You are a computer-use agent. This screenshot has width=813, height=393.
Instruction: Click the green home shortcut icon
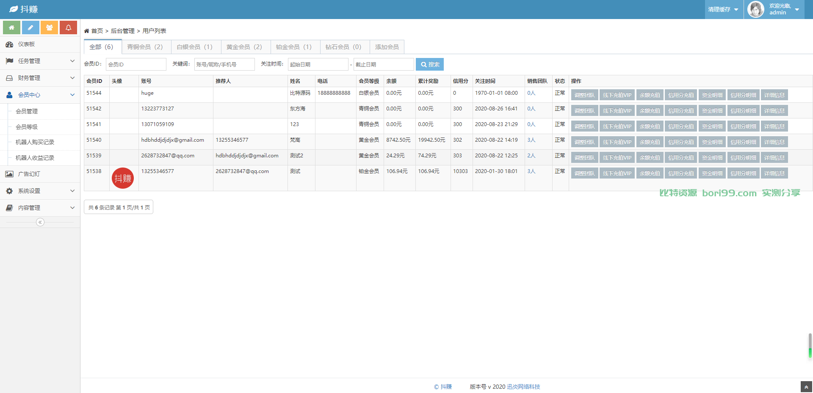pos(12,27)
